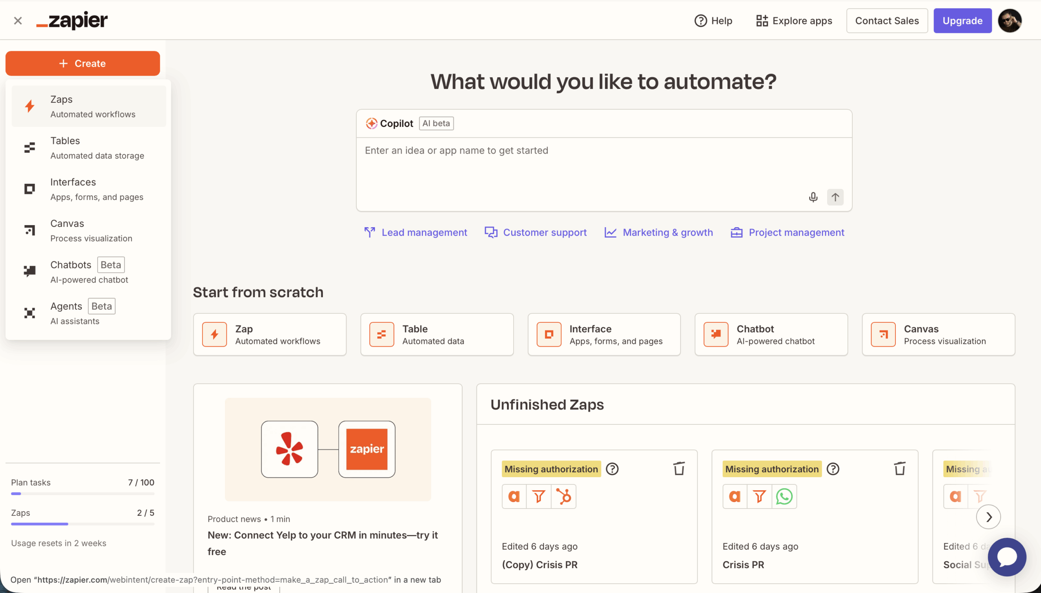1041x593 pixels.
Task: Click WhatsApp icon on Crisis PR card
Action: click(784, 497)
